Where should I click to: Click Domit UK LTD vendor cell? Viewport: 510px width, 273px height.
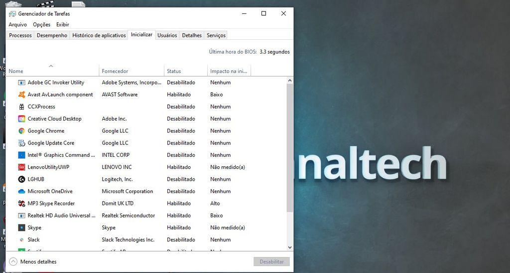118,204
